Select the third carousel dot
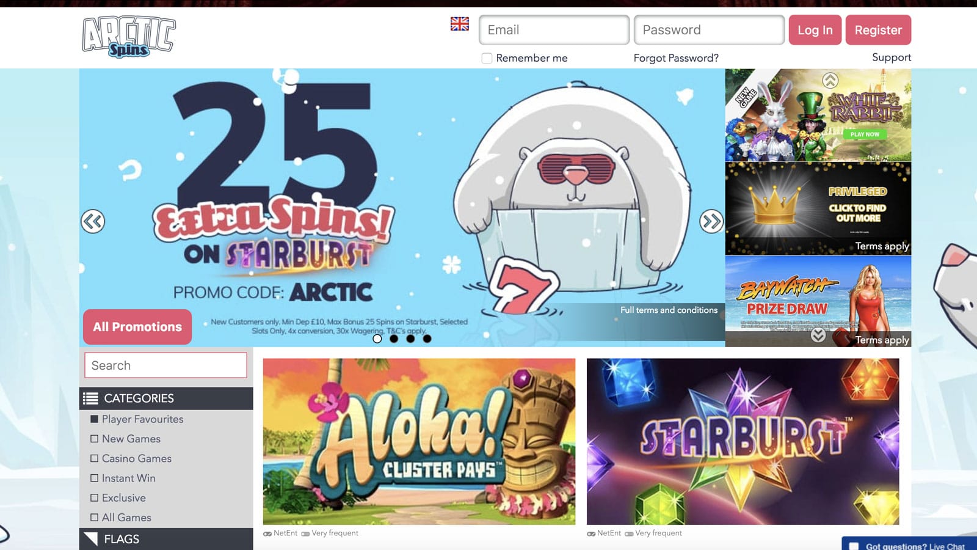Viewport: 977px width, 550px height. tap(410, 339)
